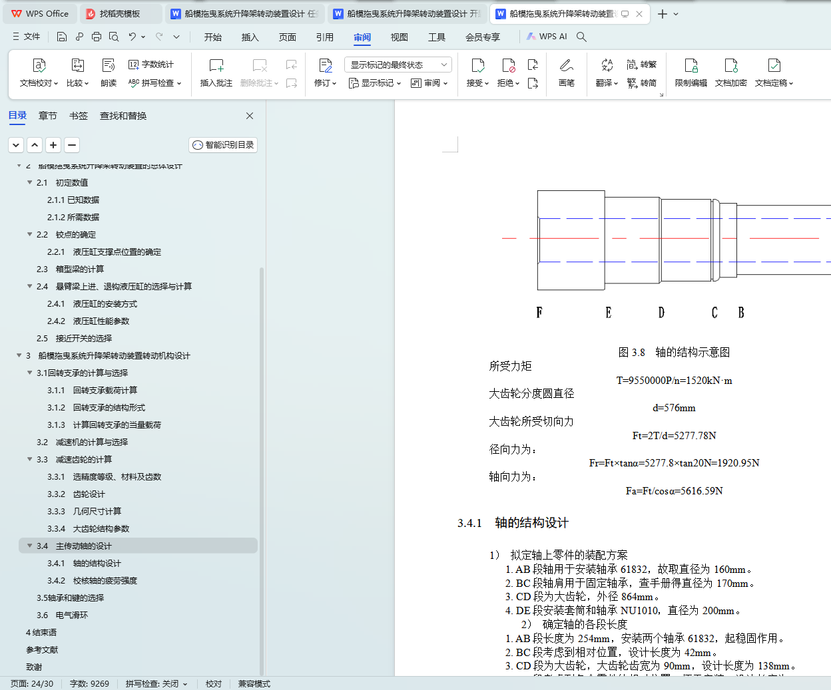Image resolution: width=831 pixels, height=690 pixels.
Task: Click 校对 in status bar
Action: pos(214,684)
